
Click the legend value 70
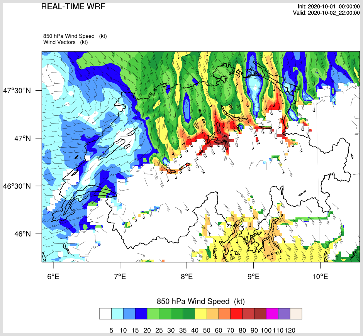coord(230,330)
